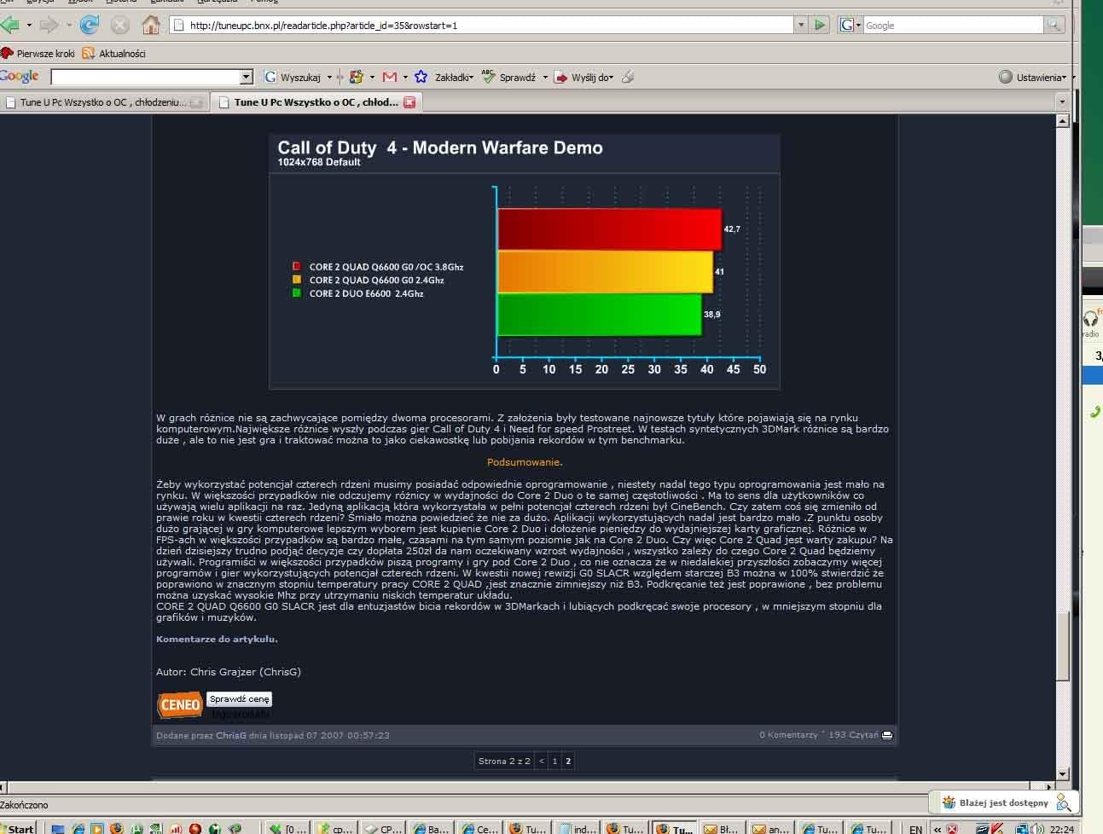Switch to the first Tune U Pc tab
Image resolution: width=1103 pixels, height=834 pixels.
click(x=102, y=102)
